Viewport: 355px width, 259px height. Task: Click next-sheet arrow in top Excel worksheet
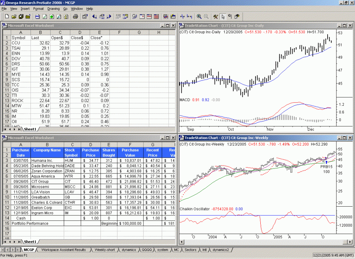click(15, 129)
